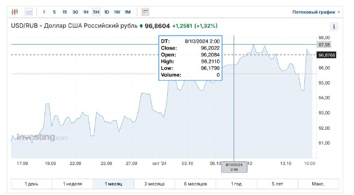Switch to the area chart icon

coord(29,12)
